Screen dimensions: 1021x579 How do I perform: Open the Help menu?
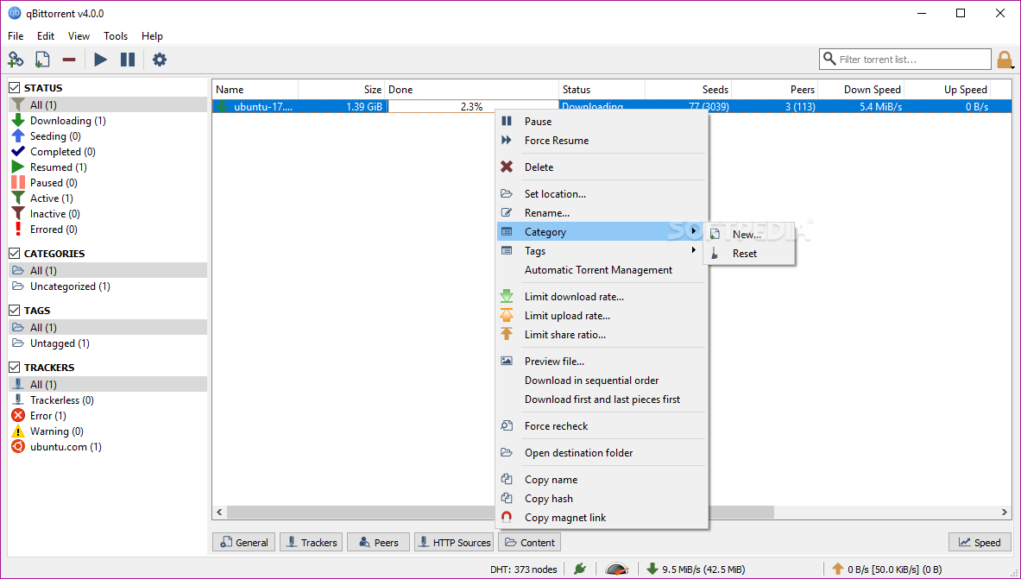click(x=153, y=36)
